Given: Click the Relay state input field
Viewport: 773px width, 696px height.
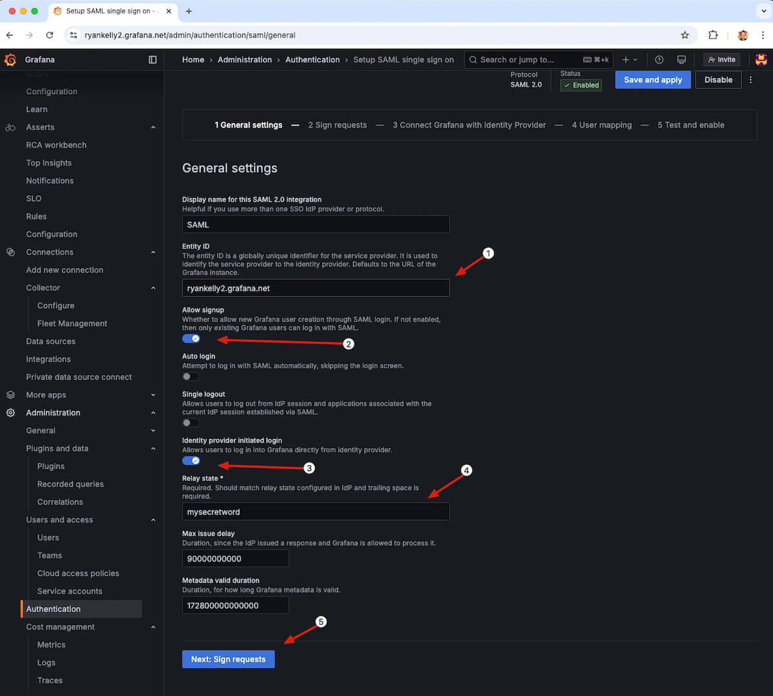Looking at the screenshot, I should pos(316,512).
